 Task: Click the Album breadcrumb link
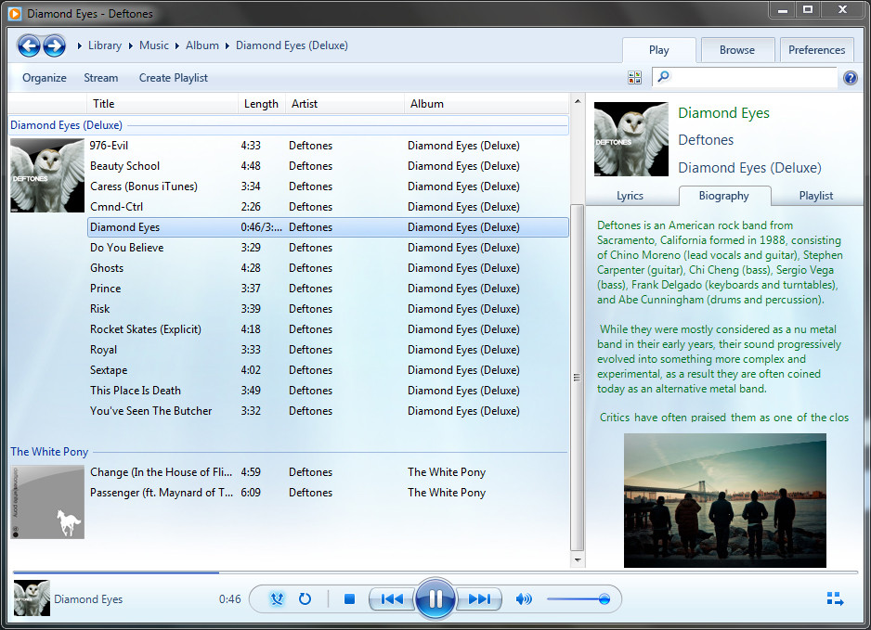pyautogui.click(x=202, y=45)
